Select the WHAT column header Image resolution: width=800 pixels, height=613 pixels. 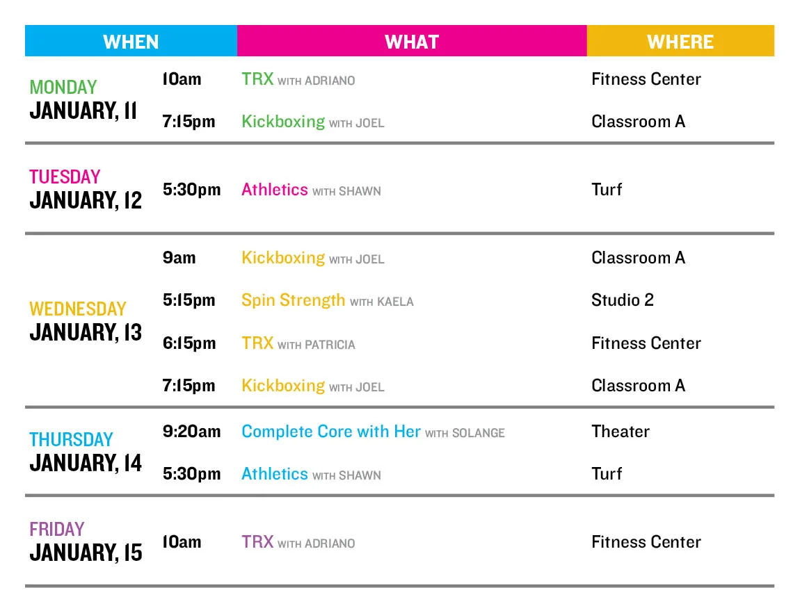[412, 42]
